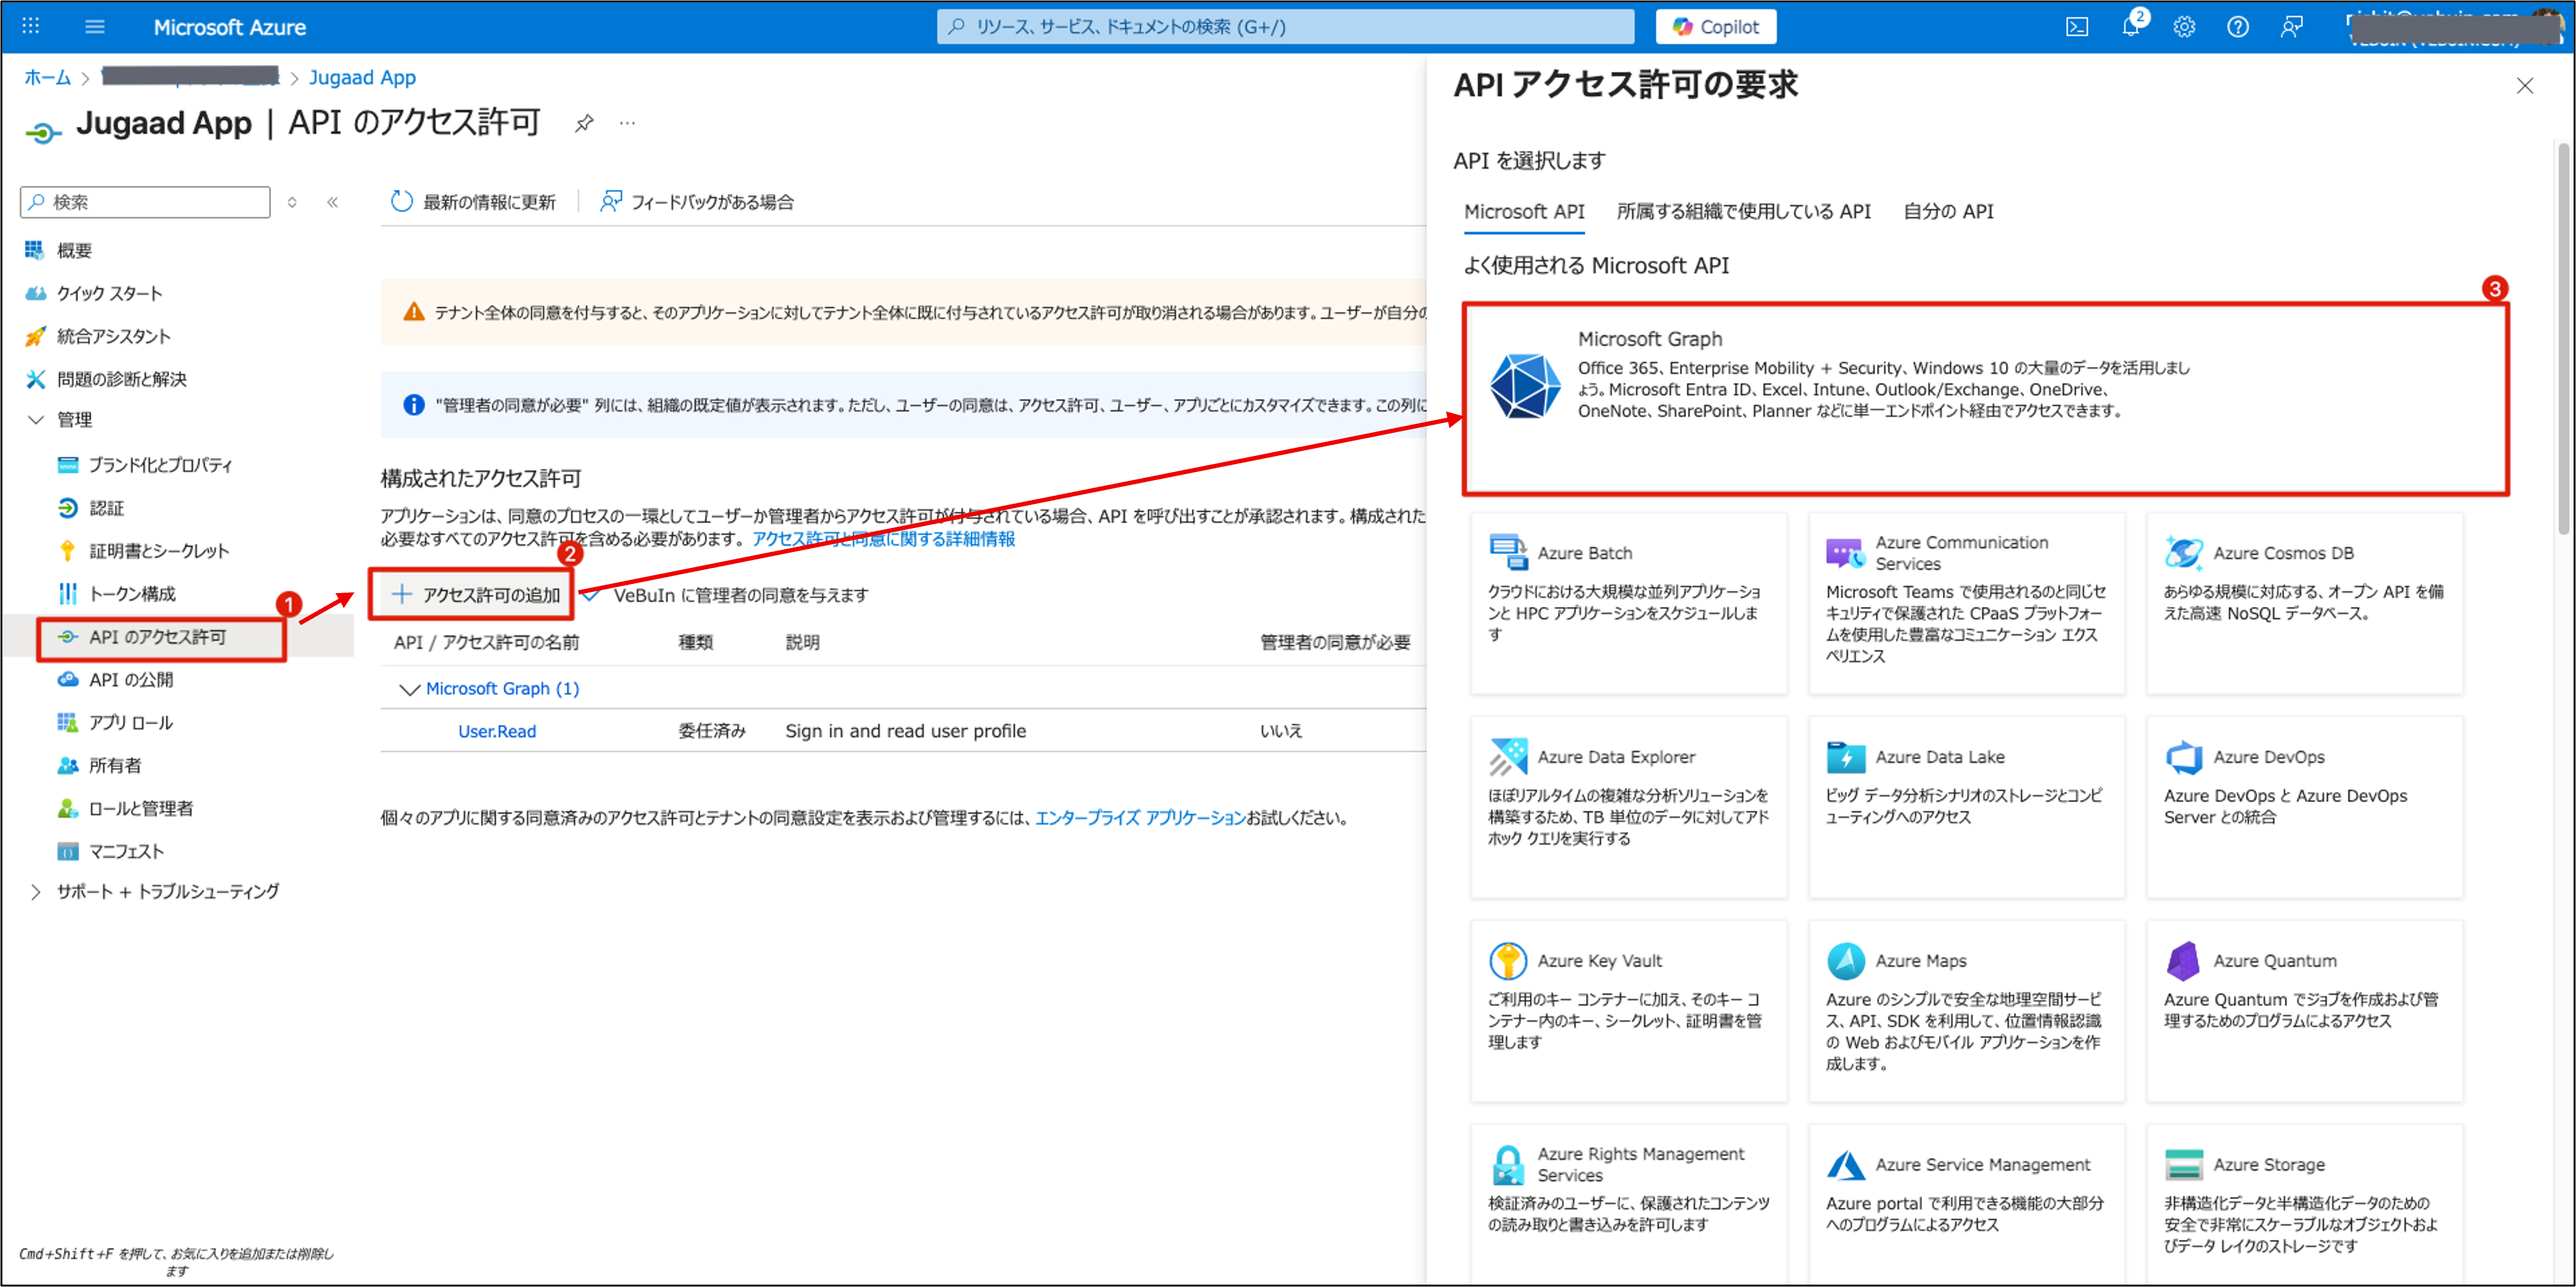
Task: Open the more options ellipsis beside title
Action: [x=627, y=123]
